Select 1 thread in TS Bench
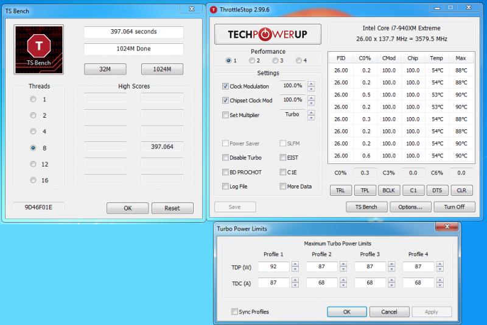This screenshot has width=487, height=325. (33, 99)
